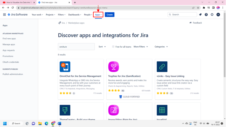
Task: Click Jira breadcrumb link
Action: point(63,23)
